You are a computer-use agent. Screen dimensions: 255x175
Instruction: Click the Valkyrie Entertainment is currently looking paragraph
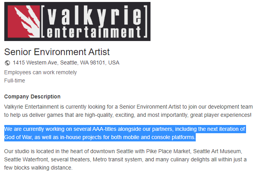point(129,111)
